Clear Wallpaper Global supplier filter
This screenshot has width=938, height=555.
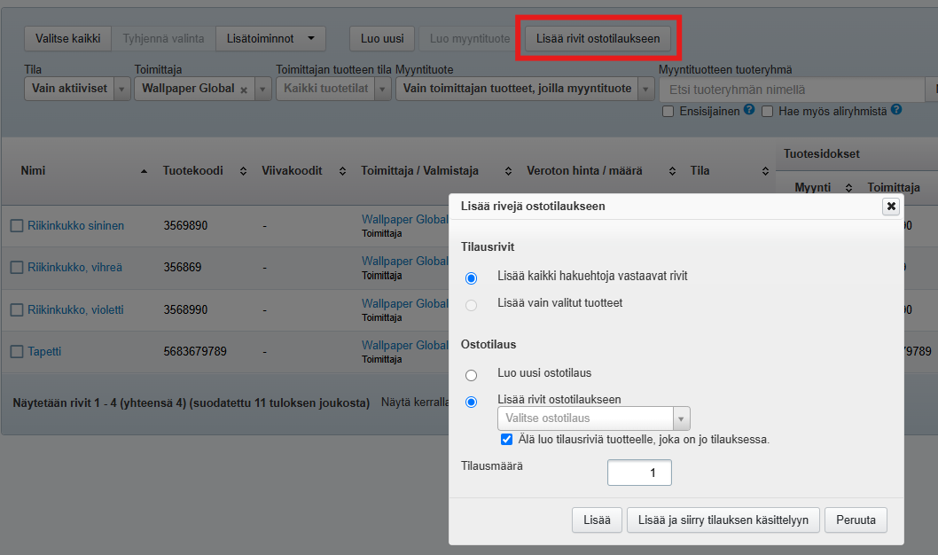[x=244, y=90]
